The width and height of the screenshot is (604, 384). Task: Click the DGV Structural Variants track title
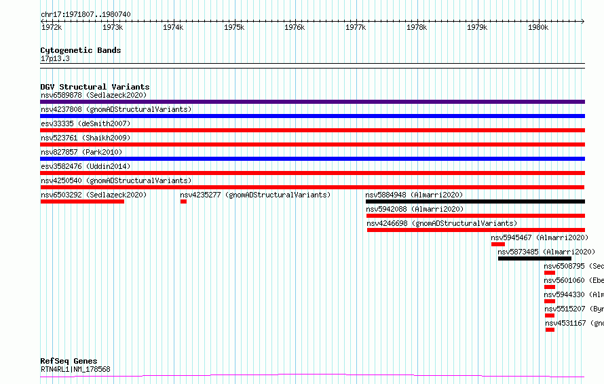[95, 87]
